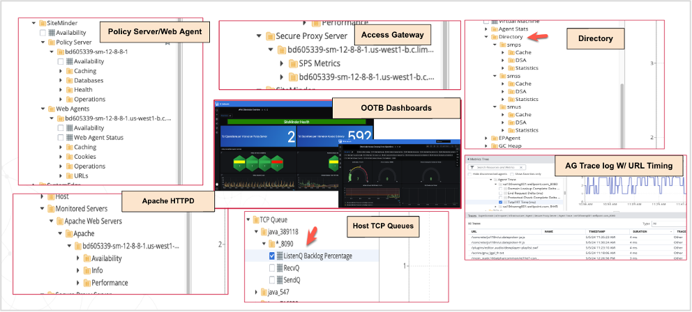Expand the Databases node under Policy Server
Viewport: 692px width, 312px height.
click(61, 80)
